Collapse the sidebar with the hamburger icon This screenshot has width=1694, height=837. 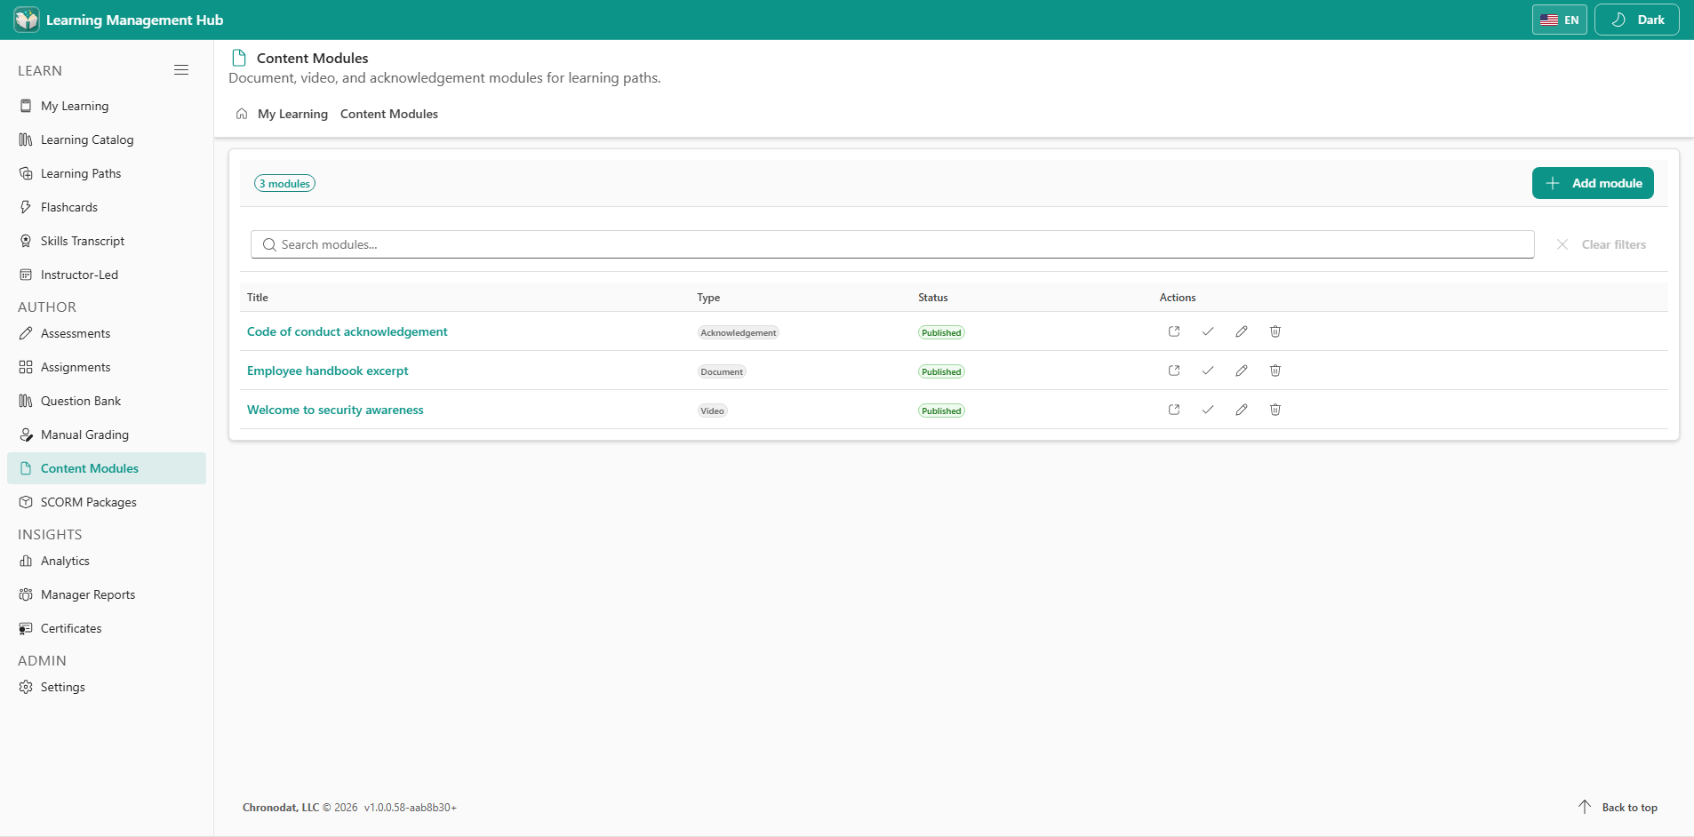click(181, 70)
